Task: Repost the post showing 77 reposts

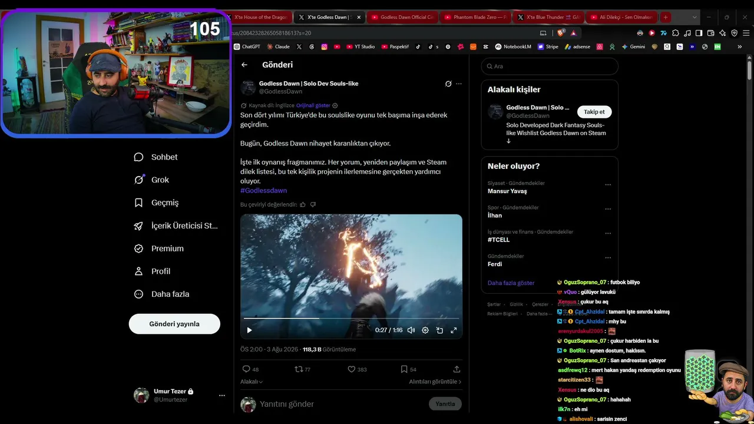Action: click(x=299, y=369)
